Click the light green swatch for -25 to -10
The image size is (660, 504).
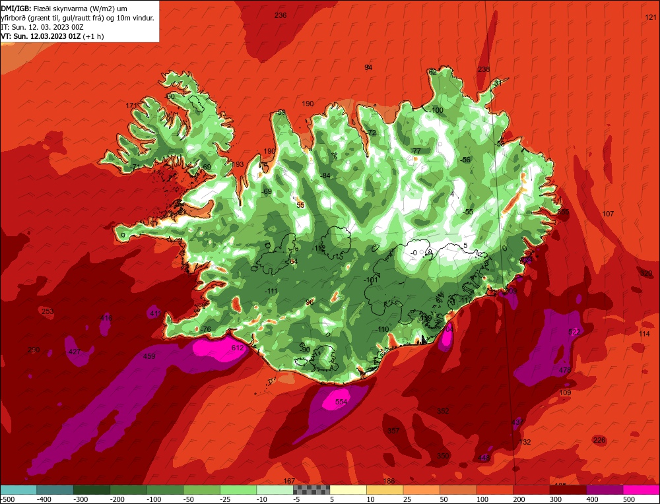(x=238, y=489)
